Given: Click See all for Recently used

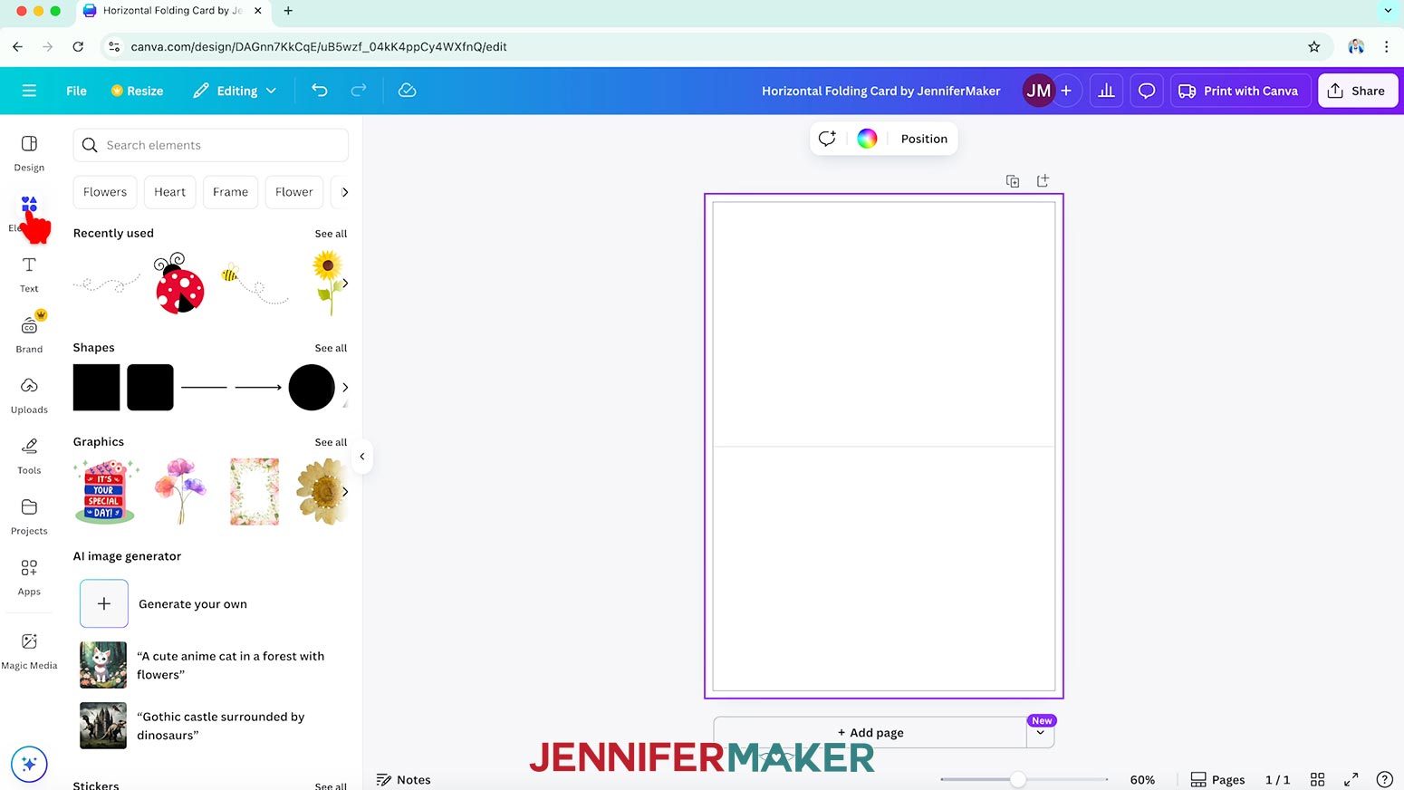Looking at the screenshot, I should pyautogui.click(x=331, y=234).
